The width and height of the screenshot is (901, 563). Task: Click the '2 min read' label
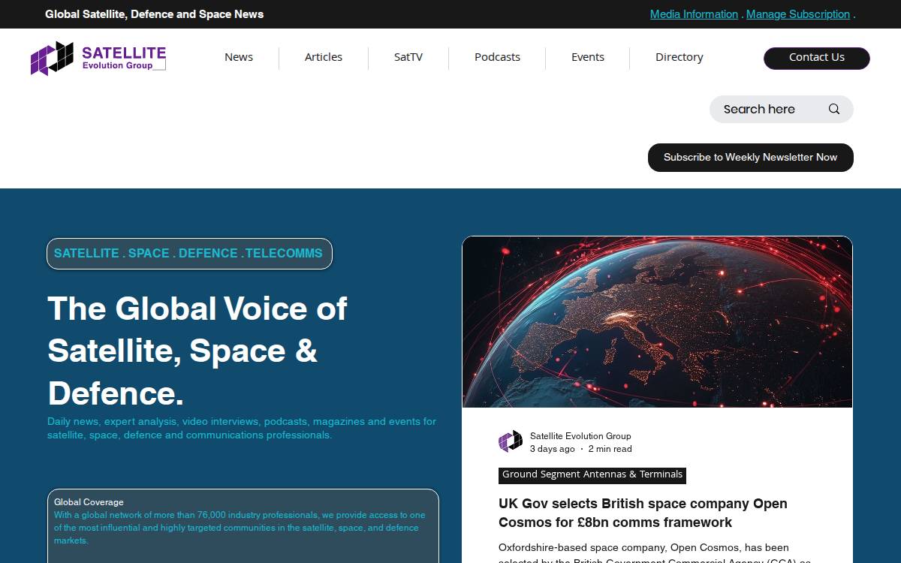click(610, 449)
